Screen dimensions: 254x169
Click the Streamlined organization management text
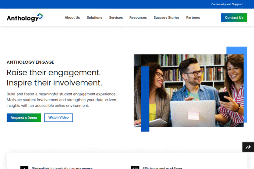pos(62,168)
